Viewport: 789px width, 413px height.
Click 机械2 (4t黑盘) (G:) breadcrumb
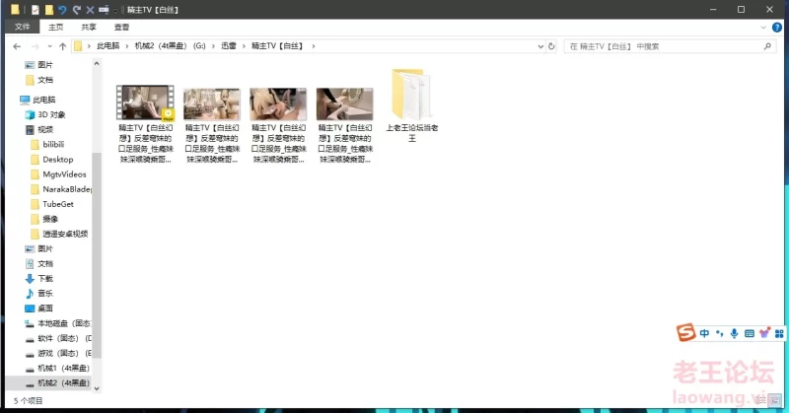point(170,45)
